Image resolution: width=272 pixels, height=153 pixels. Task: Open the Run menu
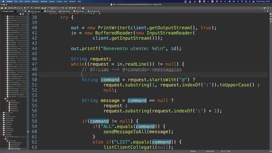pos(66,1)
